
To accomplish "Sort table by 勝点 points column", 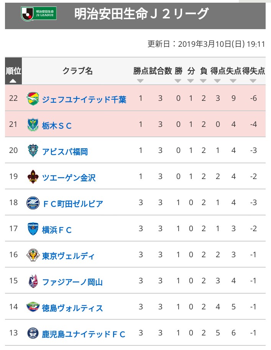I will click(x=141, y=75).
